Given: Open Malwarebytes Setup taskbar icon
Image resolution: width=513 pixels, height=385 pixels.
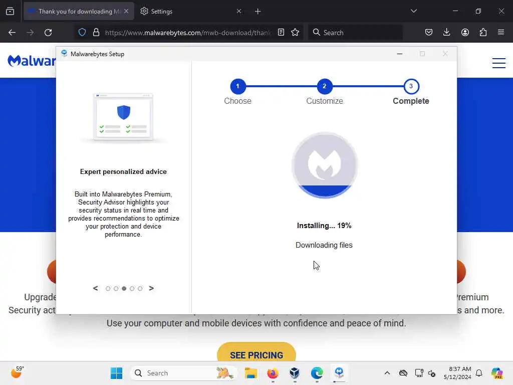Looking at the screenshot, I should click(339, 373).
